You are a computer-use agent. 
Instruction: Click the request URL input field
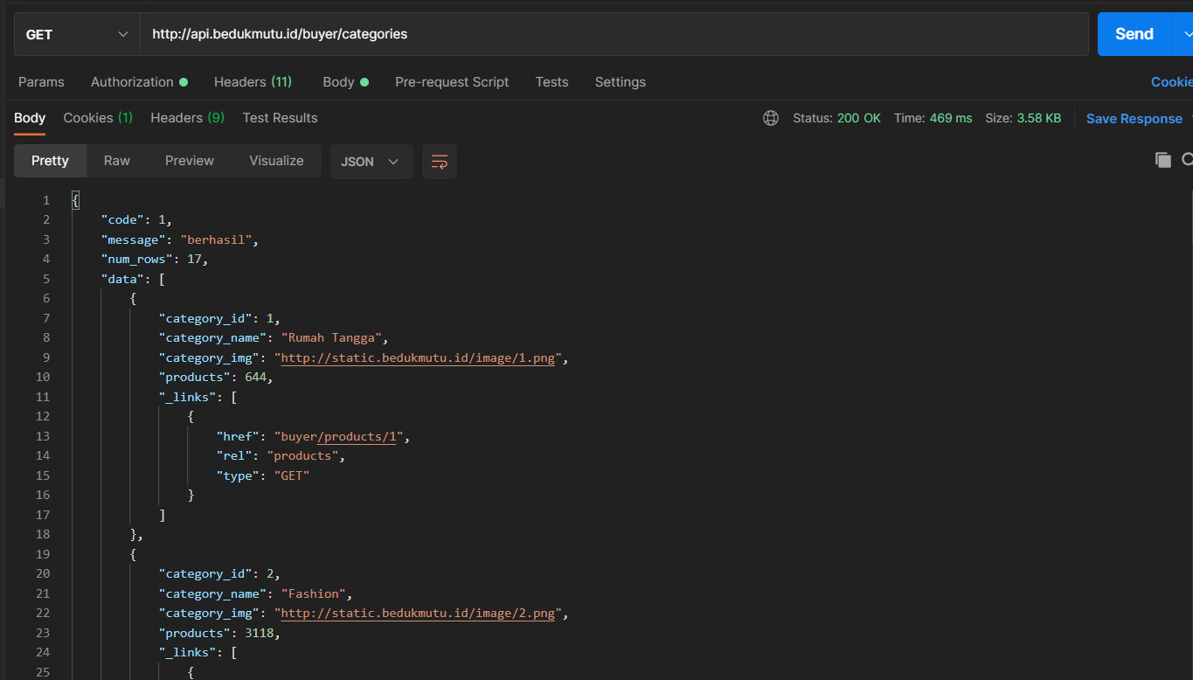[612, 34]
